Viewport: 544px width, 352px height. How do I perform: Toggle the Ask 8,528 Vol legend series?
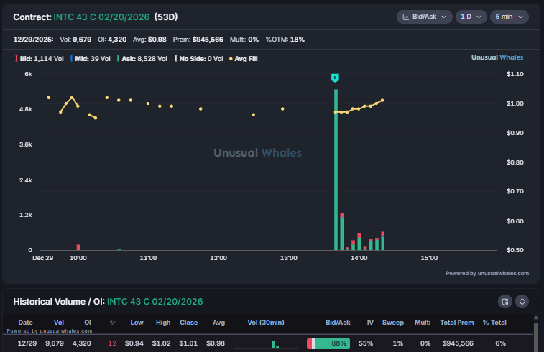click(x=142, y=59)
